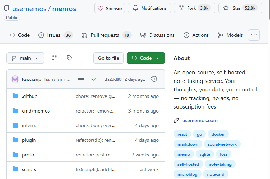
Task: Open the foss topic tag
Action: pos(223,154)
